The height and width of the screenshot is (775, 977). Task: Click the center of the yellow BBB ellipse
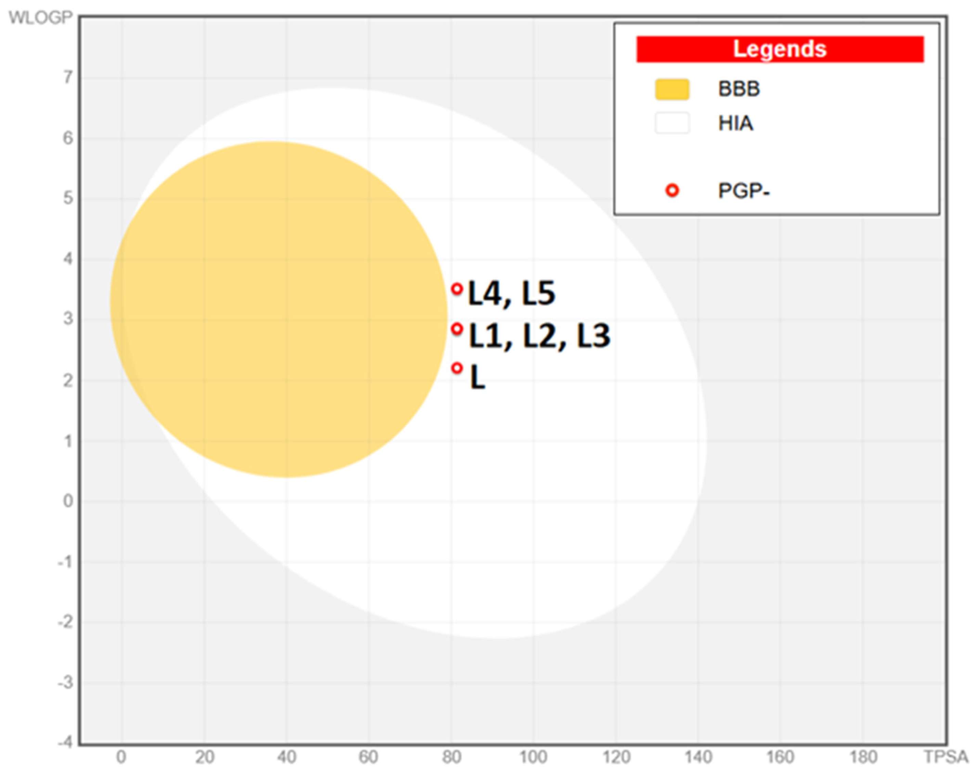coord(279,309)
